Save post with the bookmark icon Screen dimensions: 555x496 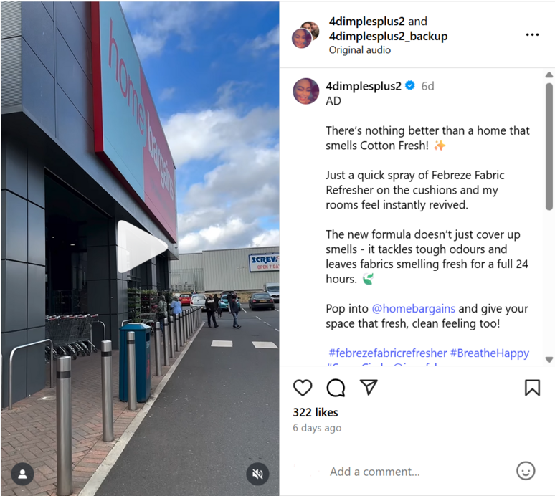[532, 387]
